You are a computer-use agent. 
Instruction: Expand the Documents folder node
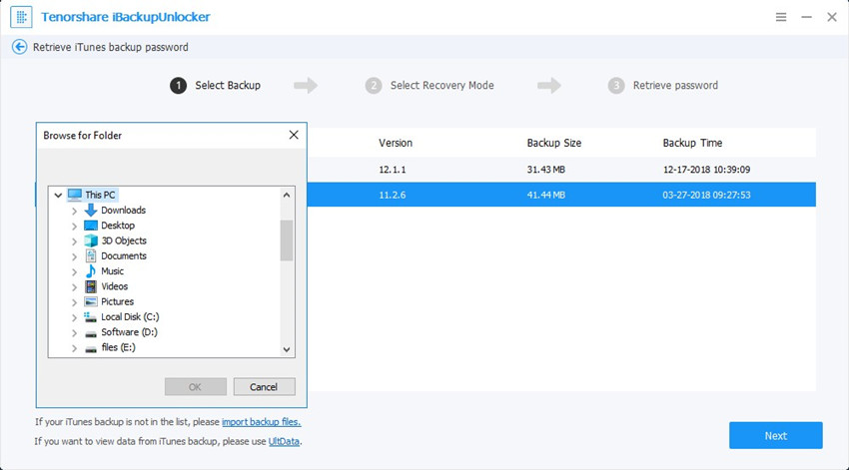(x=74, y=256)
